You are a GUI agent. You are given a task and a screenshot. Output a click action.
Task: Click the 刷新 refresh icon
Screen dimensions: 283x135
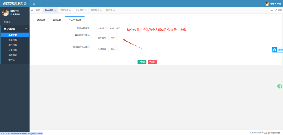pyautogui.click(x=278, y=10)
